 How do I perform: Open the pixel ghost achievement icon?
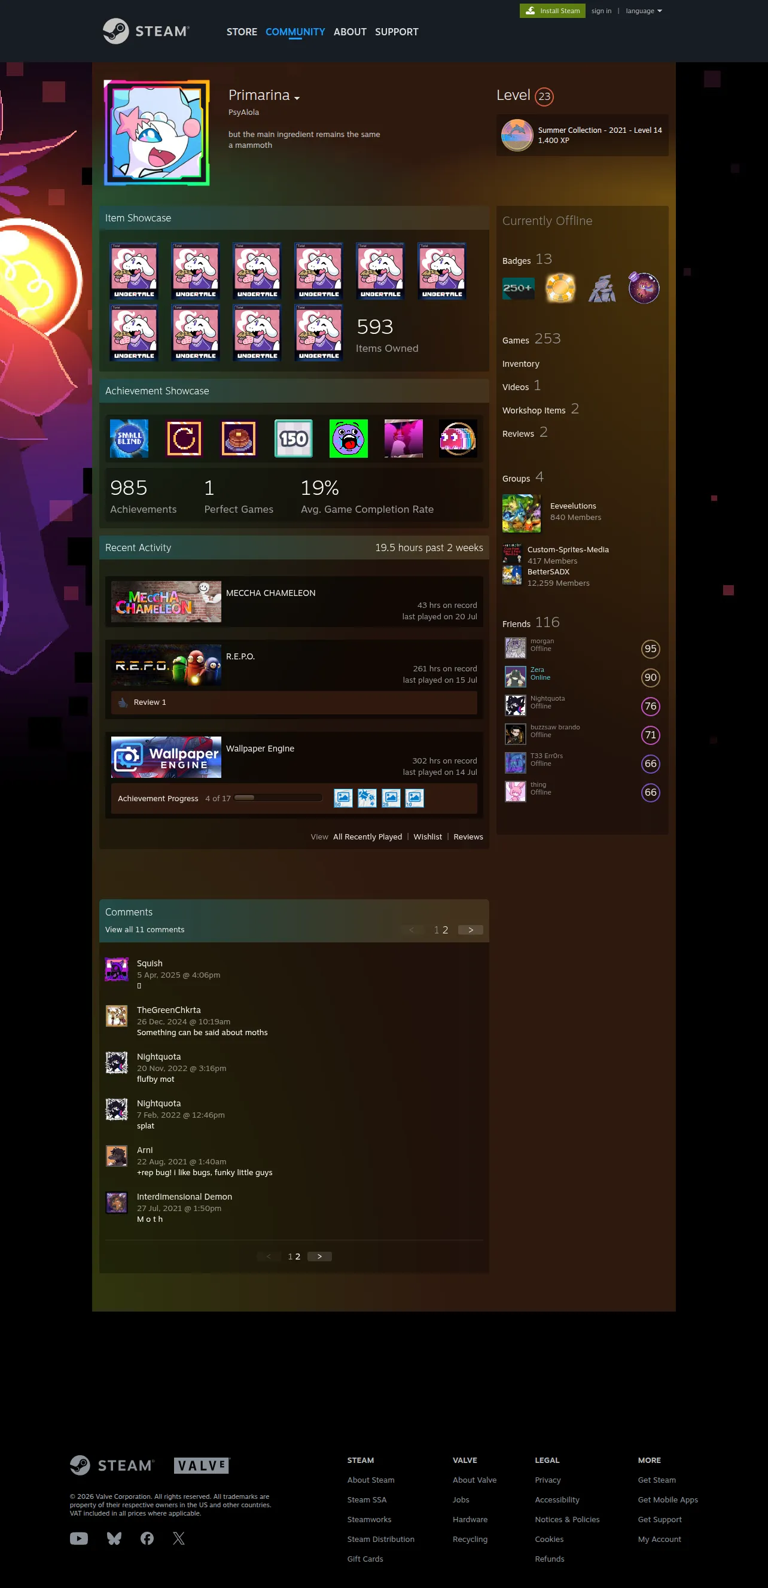pos(458,439)
